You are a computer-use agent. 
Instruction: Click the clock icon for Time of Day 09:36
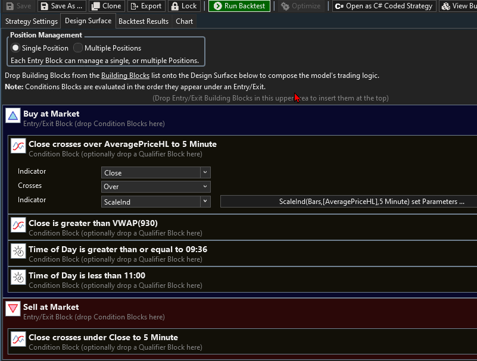tap(18, 252)
